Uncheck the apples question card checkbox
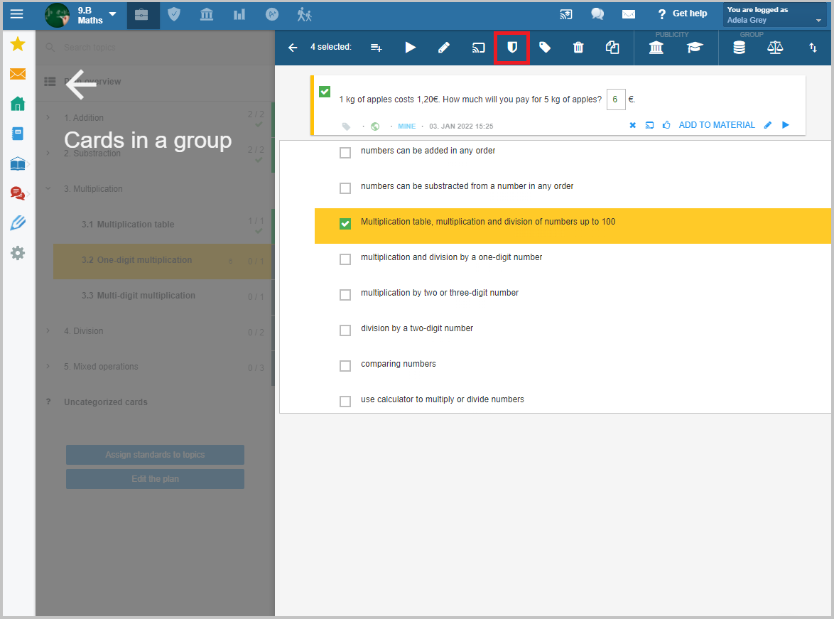Viewport: 834px width, 619px height. point(325,92)
